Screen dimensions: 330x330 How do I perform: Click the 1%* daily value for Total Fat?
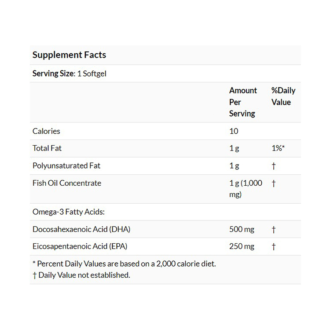click(278, 148)
